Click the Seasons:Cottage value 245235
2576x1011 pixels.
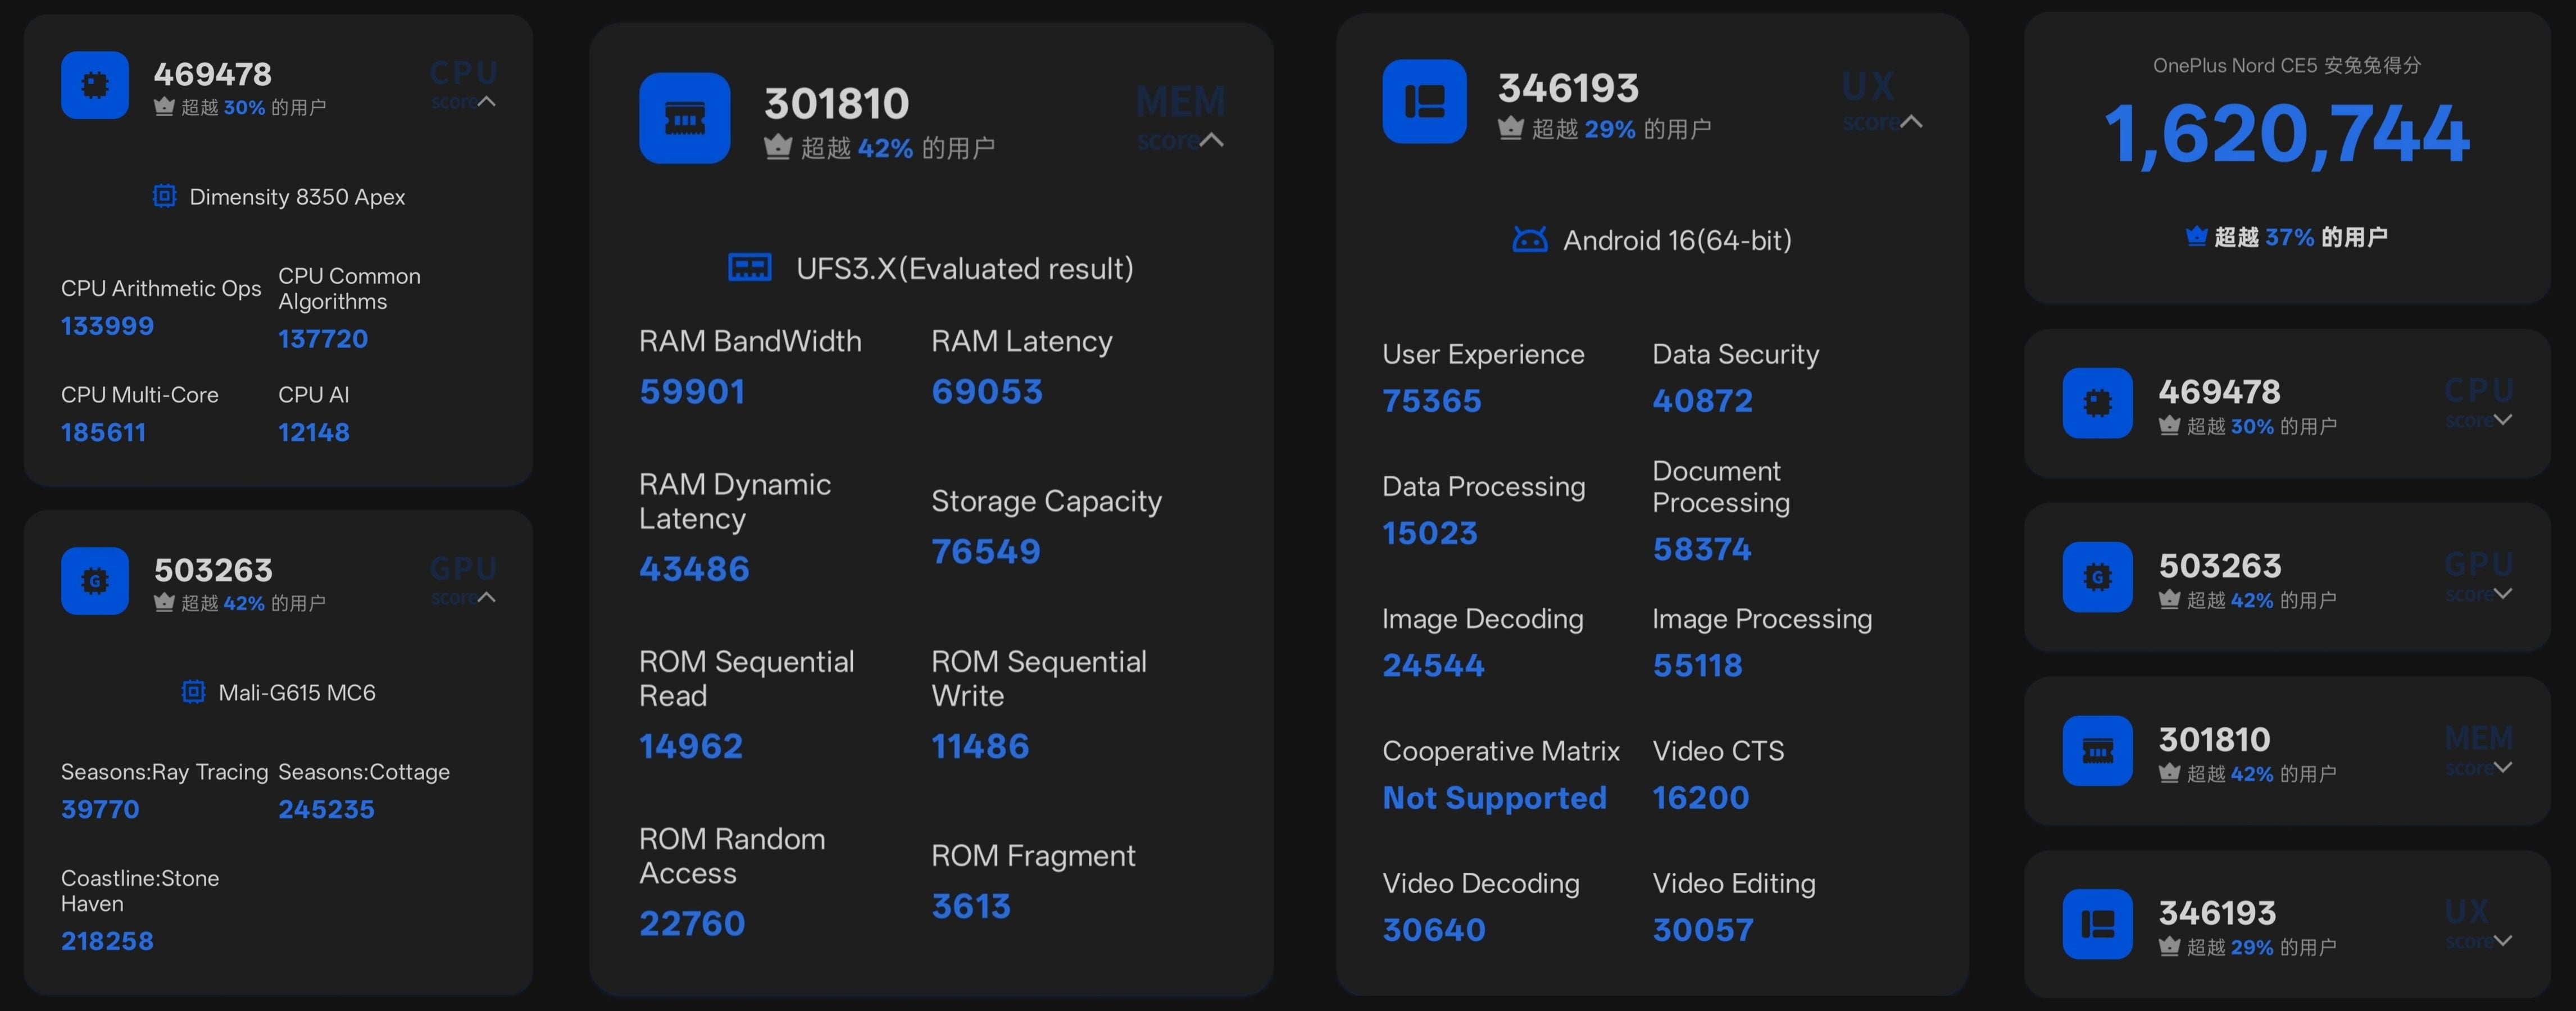326,809
